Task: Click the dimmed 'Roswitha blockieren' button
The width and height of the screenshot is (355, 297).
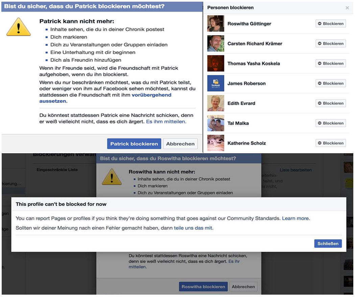Action: coord(203,287)
